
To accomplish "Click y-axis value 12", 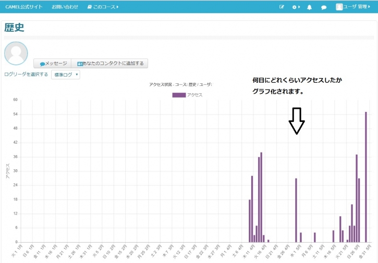I will (16, 214).
